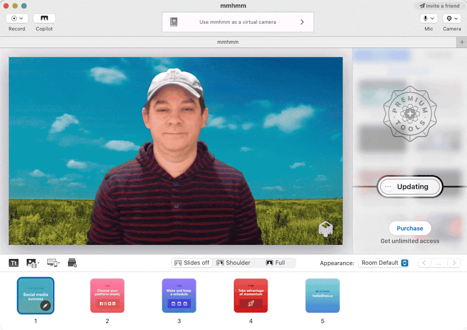
Task: Open the Appearance Room Default dropdown
Action: 384,263
